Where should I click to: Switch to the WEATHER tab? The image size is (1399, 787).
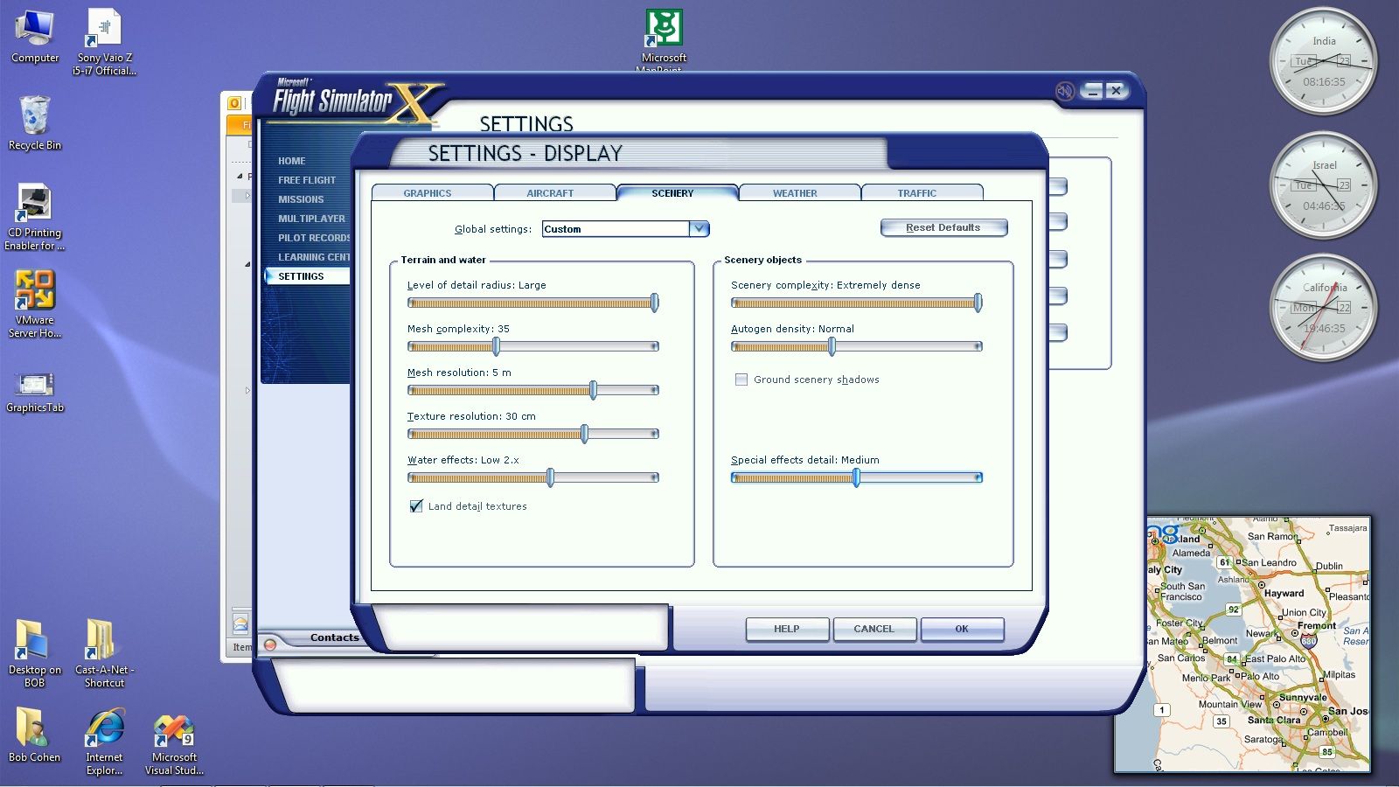pyautogui.click(x=795, y=193)
